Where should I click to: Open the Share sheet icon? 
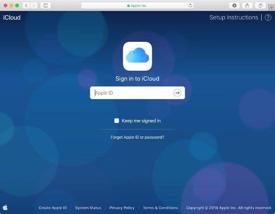[247, 6]
